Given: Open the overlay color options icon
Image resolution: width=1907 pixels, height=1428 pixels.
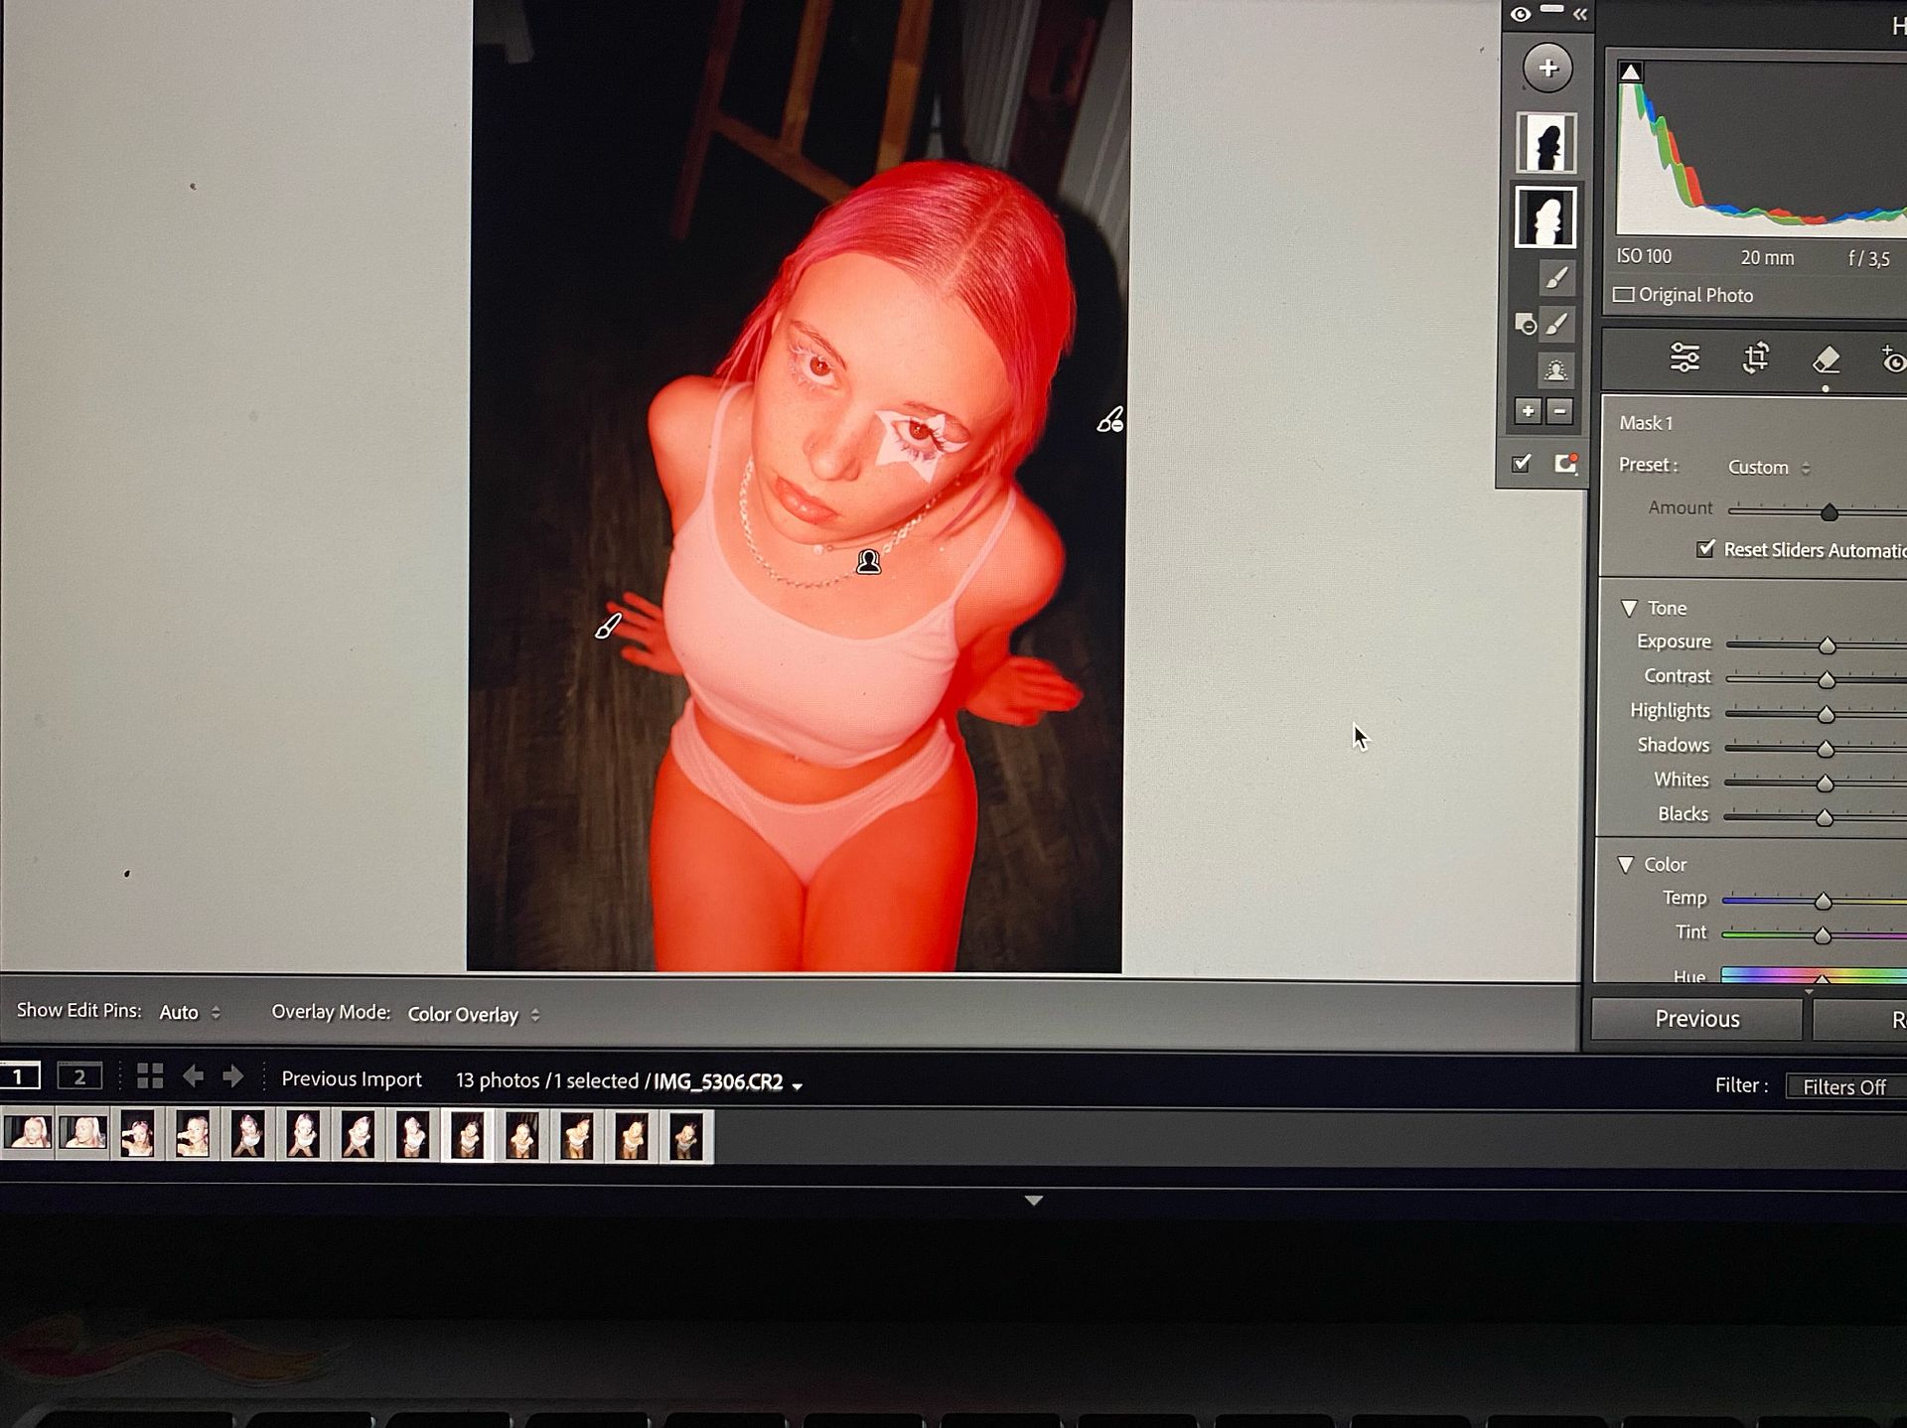Looking at the screenshot, I should 1566,464.
